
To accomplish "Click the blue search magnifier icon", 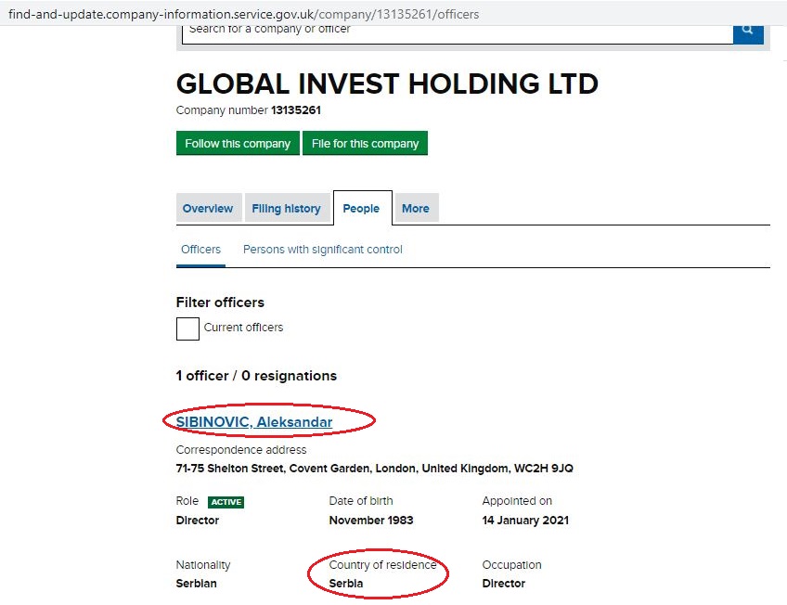I will [748, 33].
